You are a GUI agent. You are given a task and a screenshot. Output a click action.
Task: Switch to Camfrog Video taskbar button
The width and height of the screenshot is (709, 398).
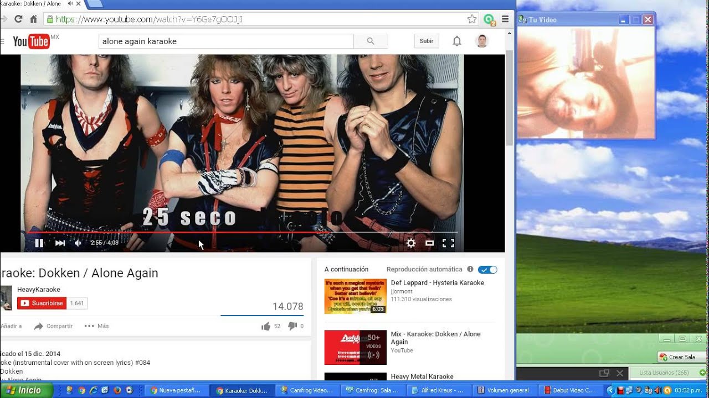point(307,390)
